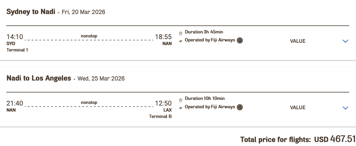Select the VALUE fare label for Los Angeles flight
The height and width of the screenshot is (146, 356).
pos(298,108)
